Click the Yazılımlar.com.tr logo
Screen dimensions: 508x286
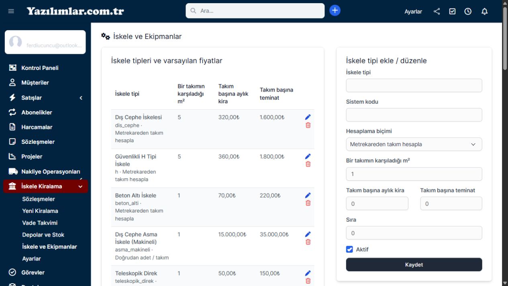click(75, 11)
